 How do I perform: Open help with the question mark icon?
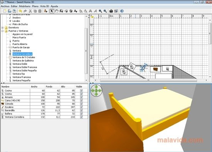click(x=122, y=11)
